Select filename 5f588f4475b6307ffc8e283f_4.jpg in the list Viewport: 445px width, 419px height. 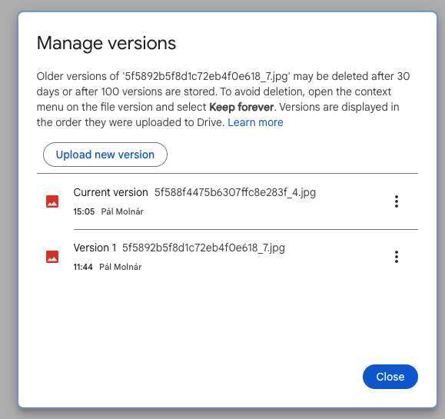[235, 192]
